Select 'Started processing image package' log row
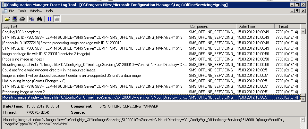This screenshot has height=129, width=308. (x=151, y=43)
